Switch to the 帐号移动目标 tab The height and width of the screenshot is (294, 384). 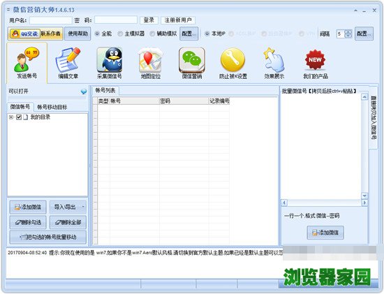pos(52,107)
